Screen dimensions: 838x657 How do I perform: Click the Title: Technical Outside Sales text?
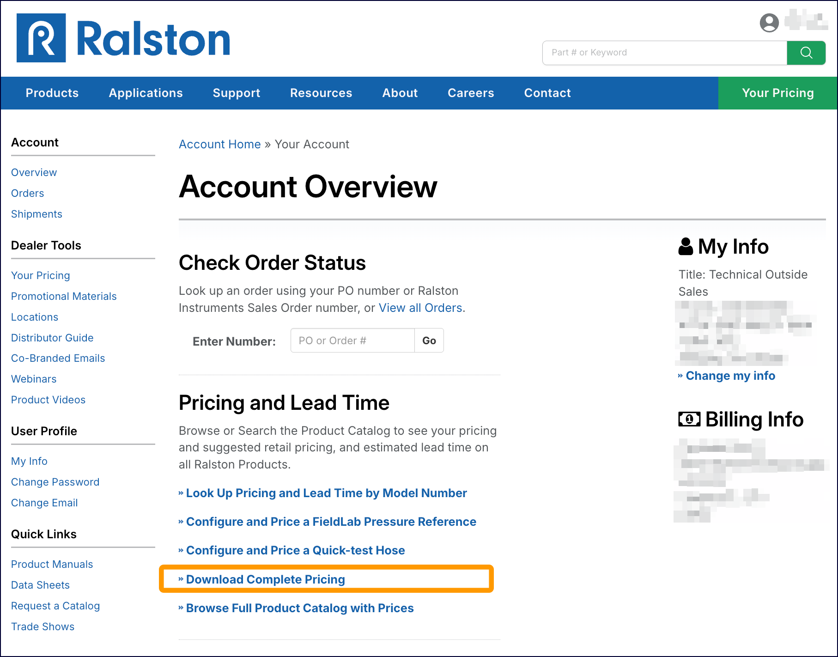743,283
